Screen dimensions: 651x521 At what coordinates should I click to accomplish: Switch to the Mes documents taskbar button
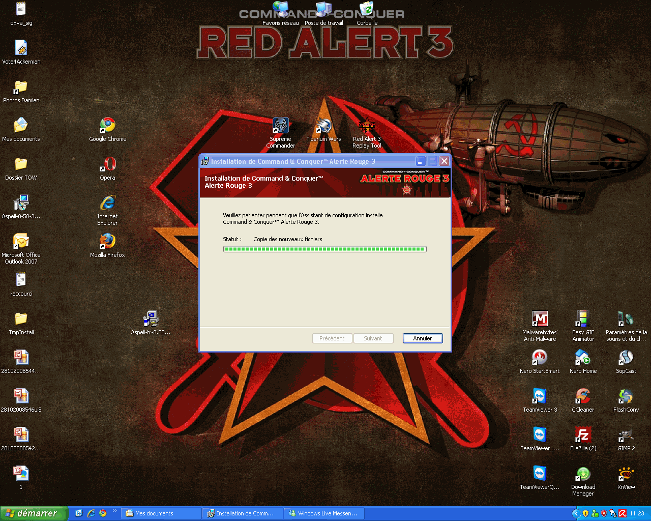click(x=162, y=513)
